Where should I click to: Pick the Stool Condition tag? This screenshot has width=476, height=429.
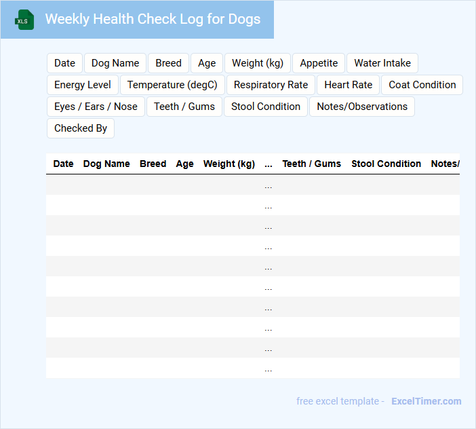pyautogui.click(x=266, y=107)
